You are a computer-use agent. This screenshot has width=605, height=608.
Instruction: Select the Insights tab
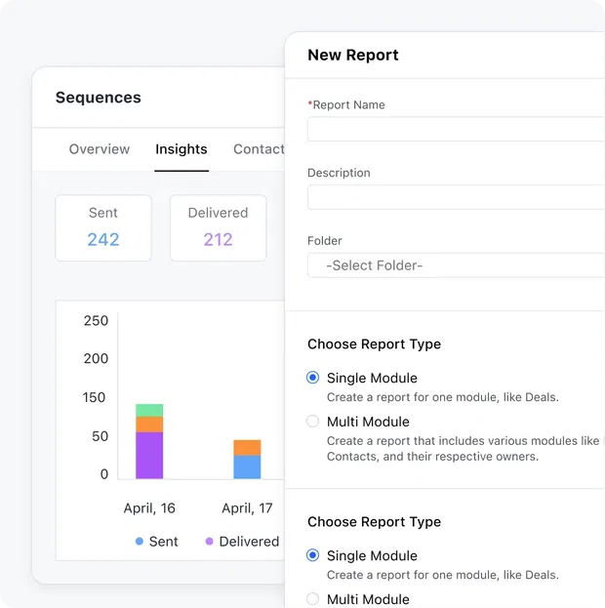tap(181, 149)
